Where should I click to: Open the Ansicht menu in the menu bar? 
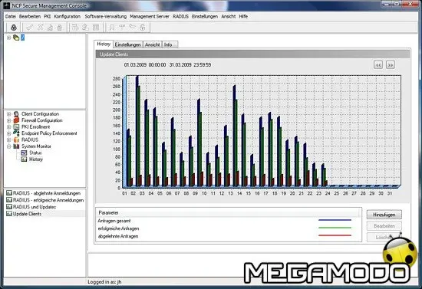click(228, 16)
